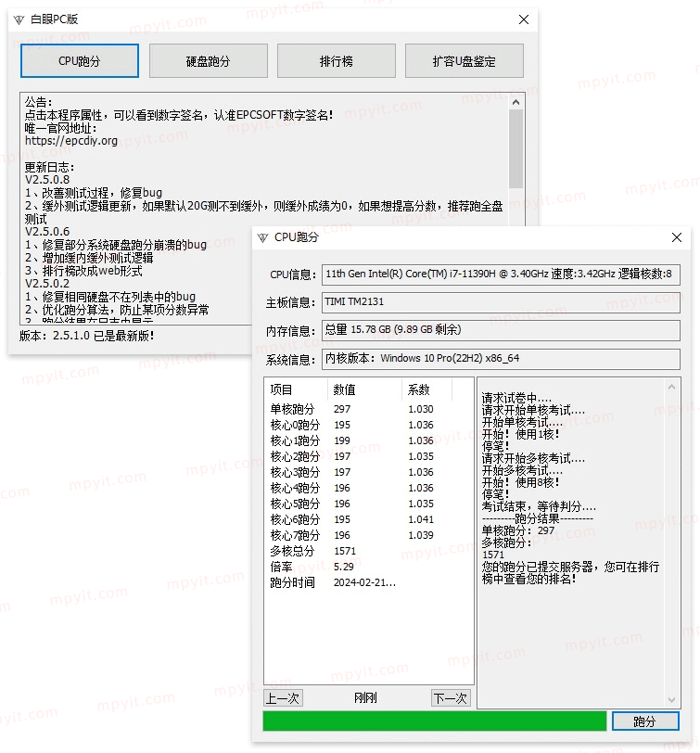Close the 白眼PC版 main window
The height and width of the screenshot is (753, 700).
524,19
